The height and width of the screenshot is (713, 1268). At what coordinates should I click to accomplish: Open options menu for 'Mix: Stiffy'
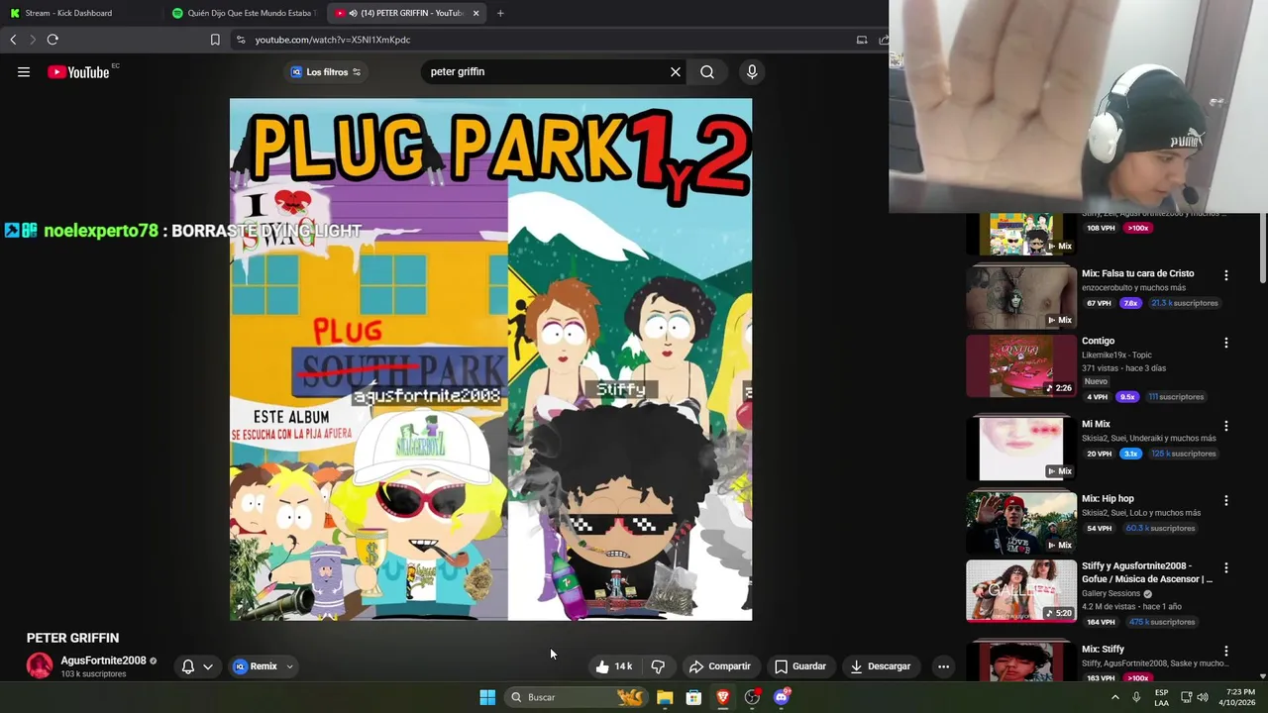(x=1226, y=652)
